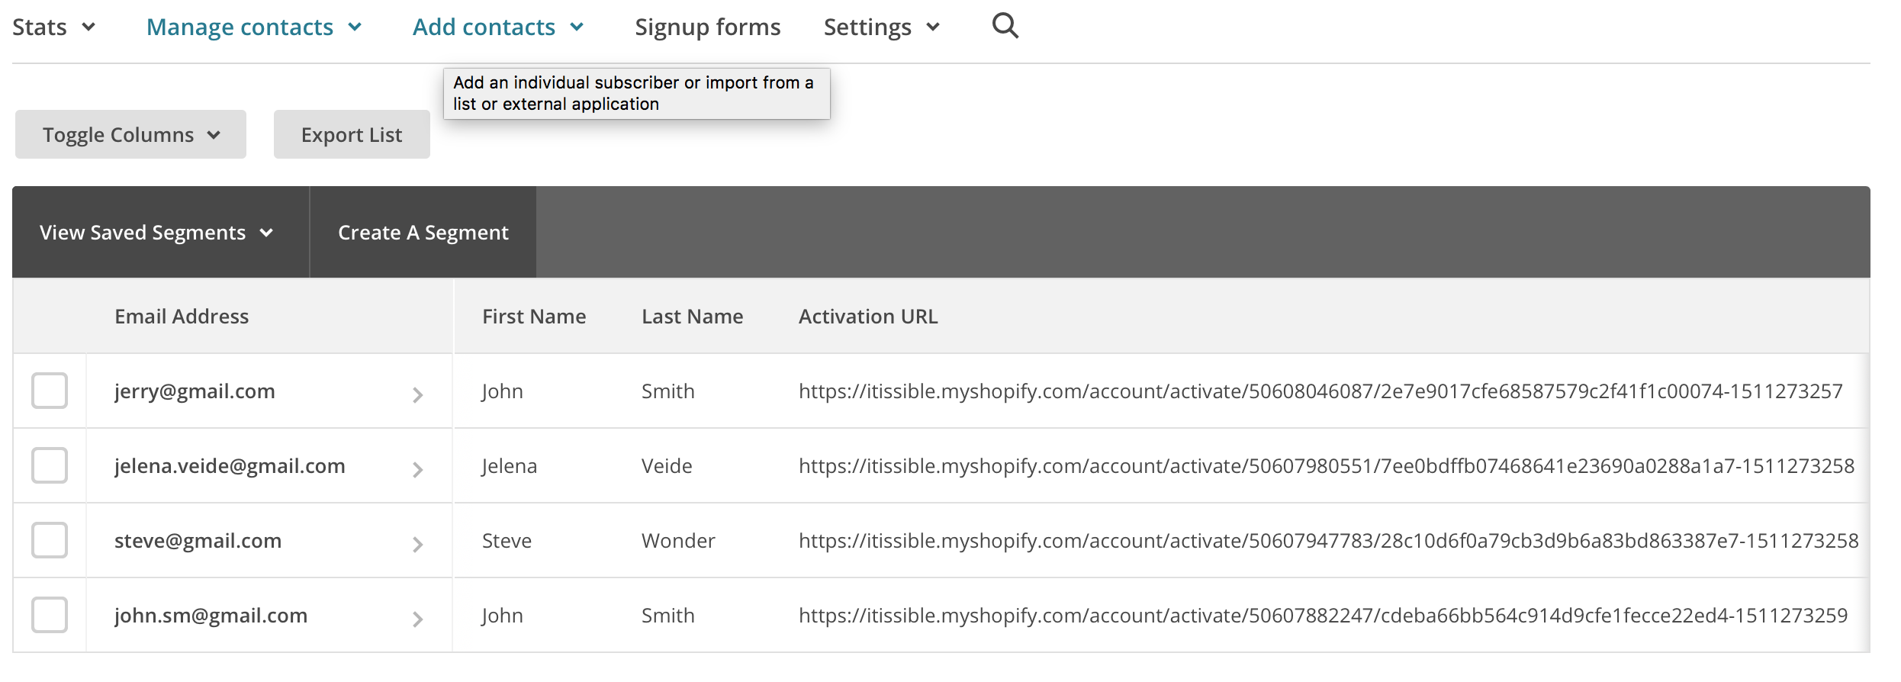The image size is (1901, 682).
Task: Open View Saved Segments dropdown
Action: tap(156, 233)
